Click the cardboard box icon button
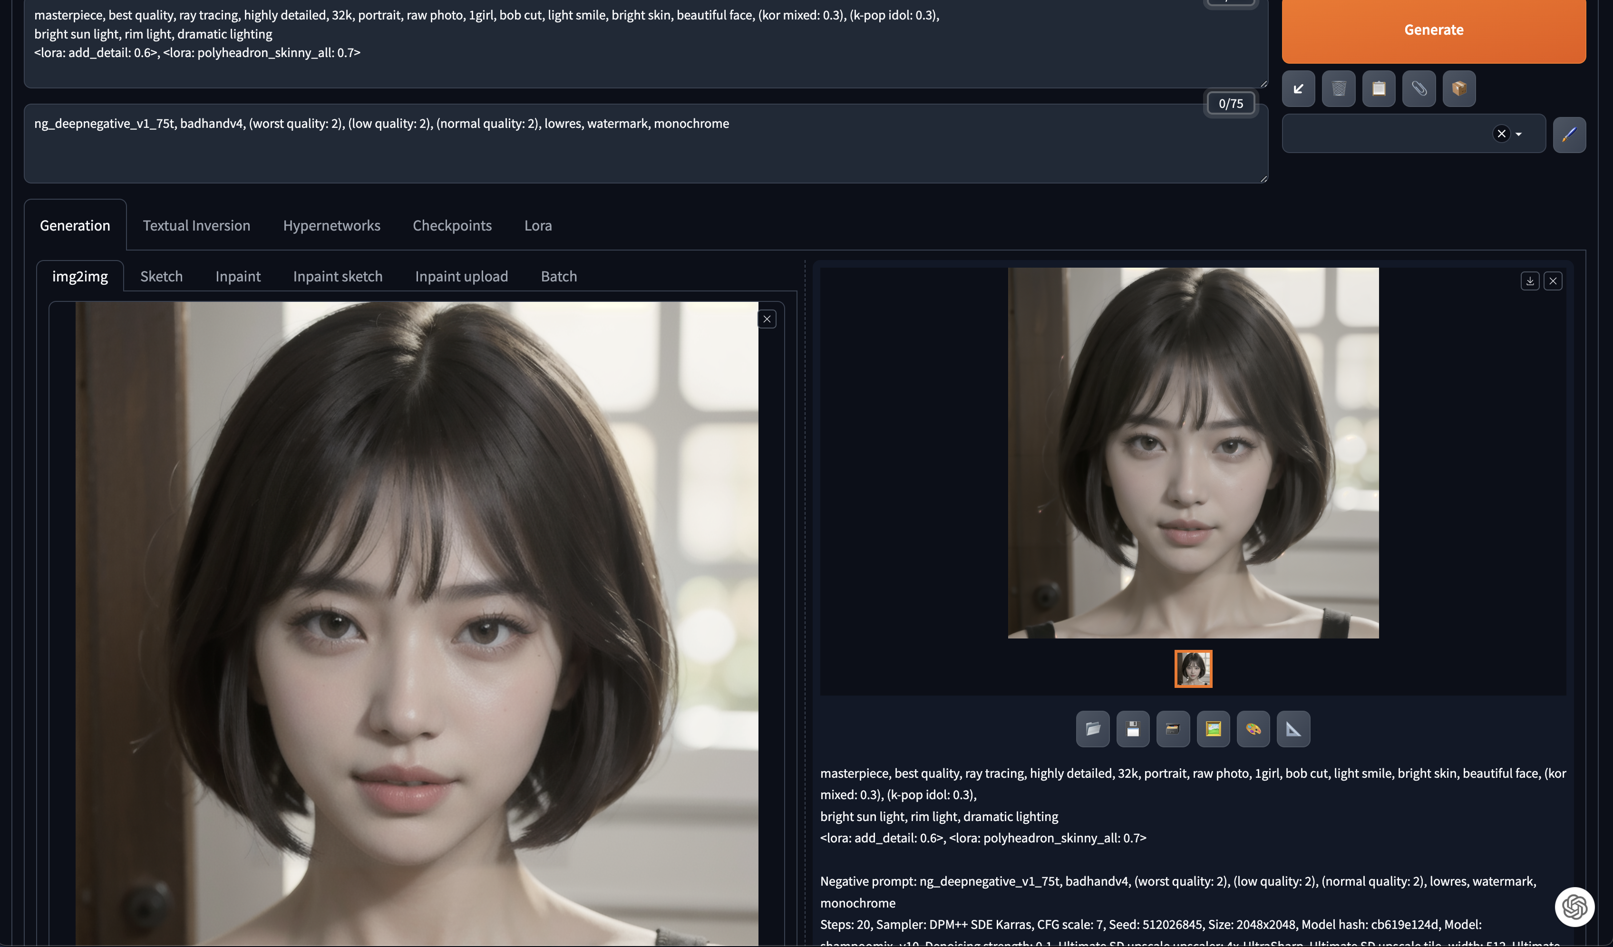 point(1459,88)
